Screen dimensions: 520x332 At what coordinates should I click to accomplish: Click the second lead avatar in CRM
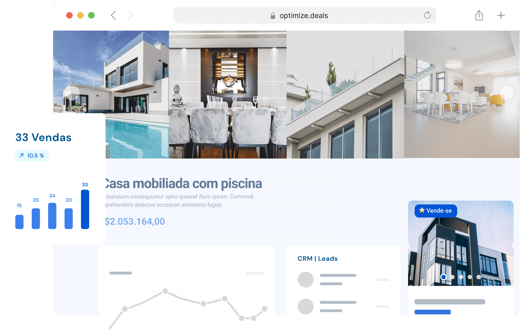click(x=306, y=306)
